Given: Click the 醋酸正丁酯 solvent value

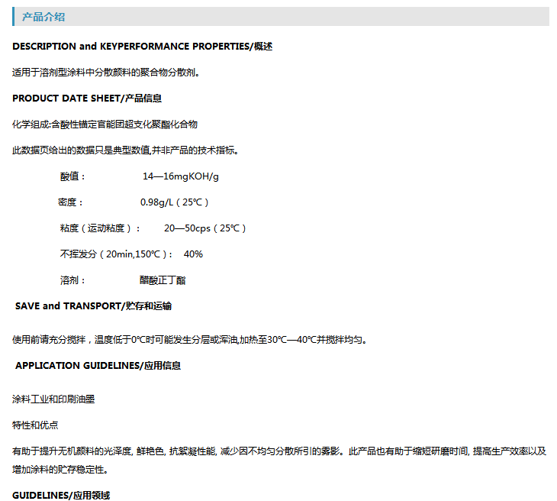Looking at the screenshot, I should (163, 280).
